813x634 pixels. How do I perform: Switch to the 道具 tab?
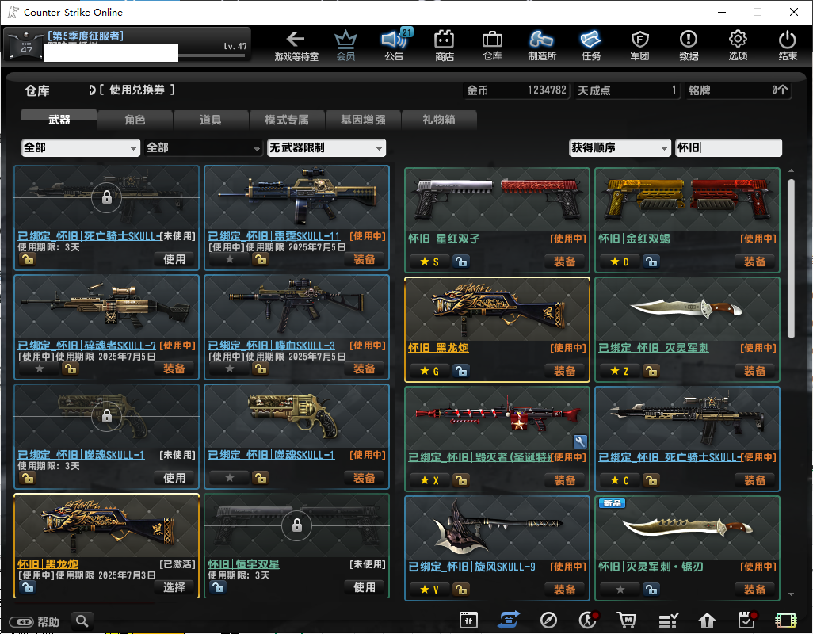(x=211, y=119)
